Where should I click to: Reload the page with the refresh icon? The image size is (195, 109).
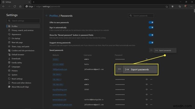[15, 7]
